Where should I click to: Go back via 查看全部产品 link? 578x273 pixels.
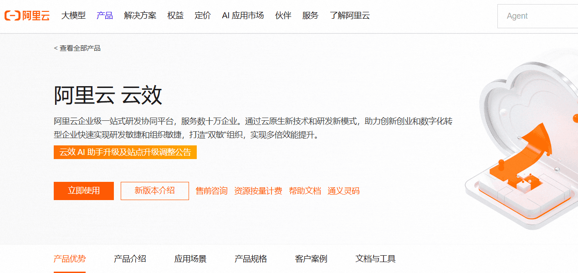pos(77,48)
